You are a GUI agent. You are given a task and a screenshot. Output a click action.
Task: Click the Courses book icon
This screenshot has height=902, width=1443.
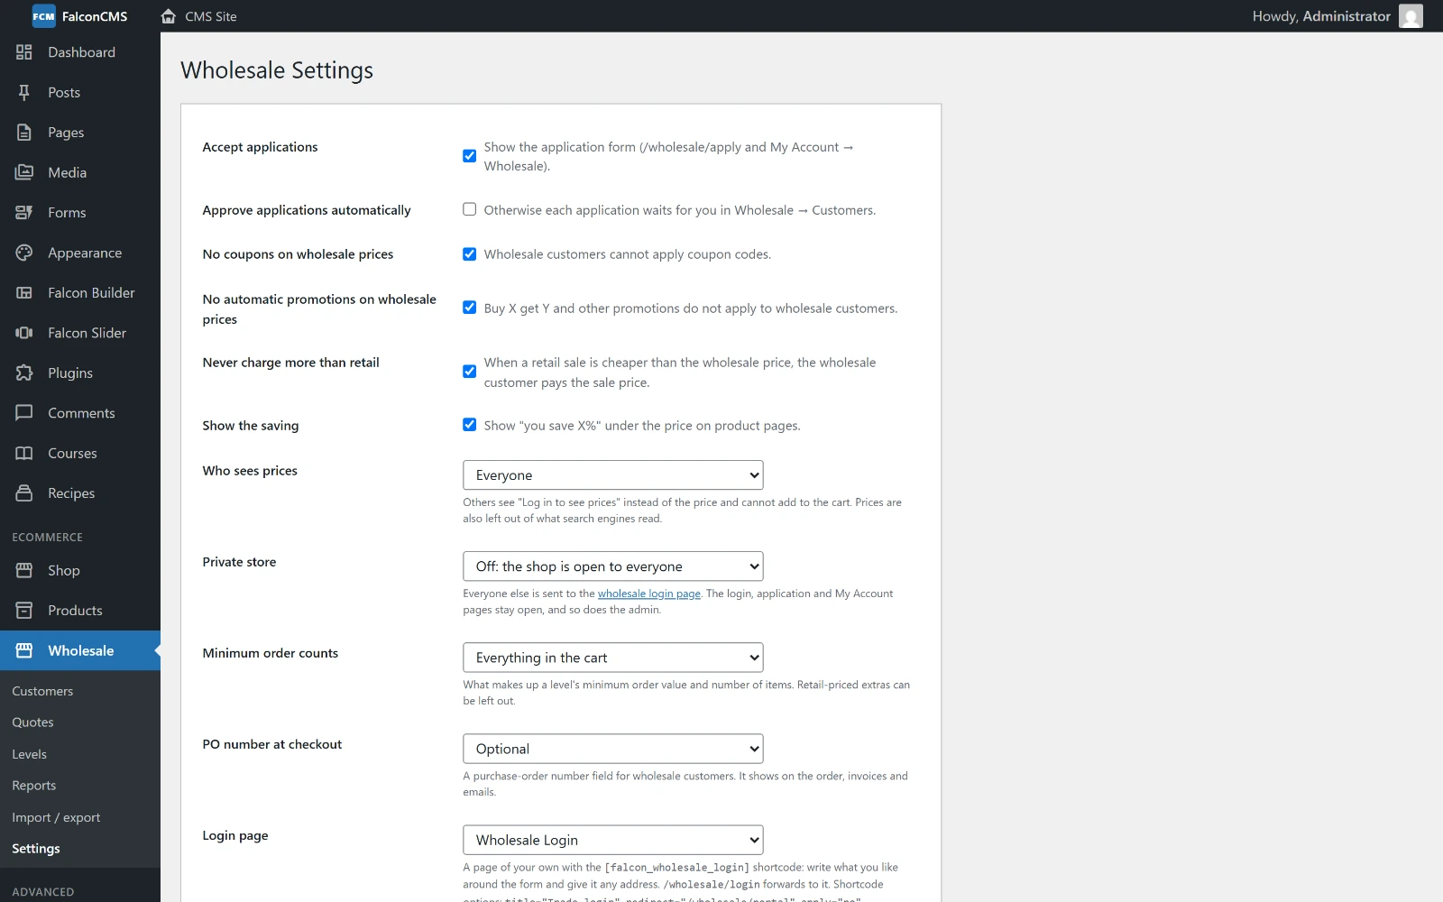24,454
